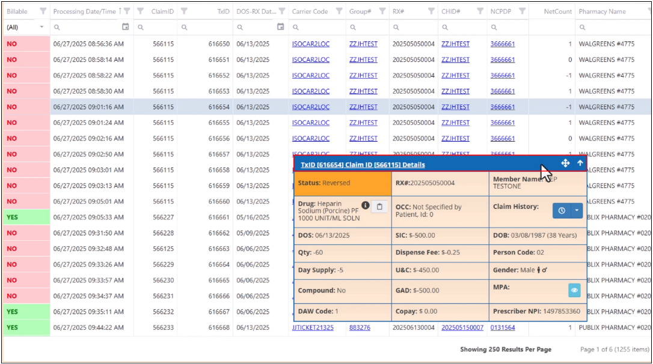This screenshot has width=653, height=364.
Task: Open Claim History clock button
Action: [562, 210]
